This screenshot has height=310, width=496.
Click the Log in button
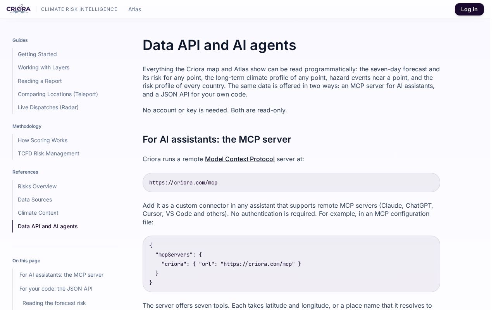click(469, 9)
